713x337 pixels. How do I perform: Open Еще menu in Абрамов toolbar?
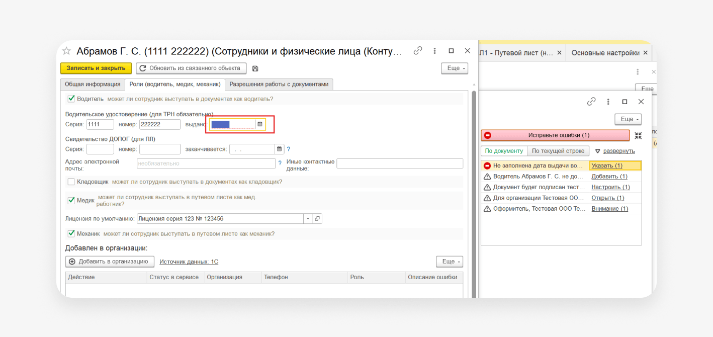pyautogui.click(x=454, y=68)
